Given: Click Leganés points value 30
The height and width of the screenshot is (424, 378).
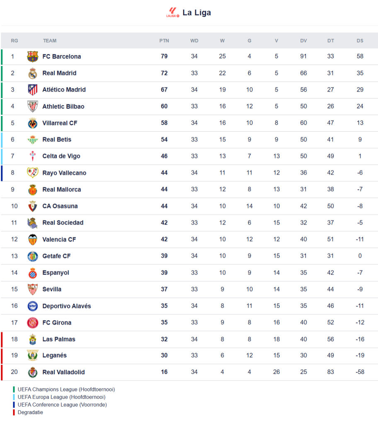Looking at the screenshot, I should pyautogui.click(x=164, y=355).
